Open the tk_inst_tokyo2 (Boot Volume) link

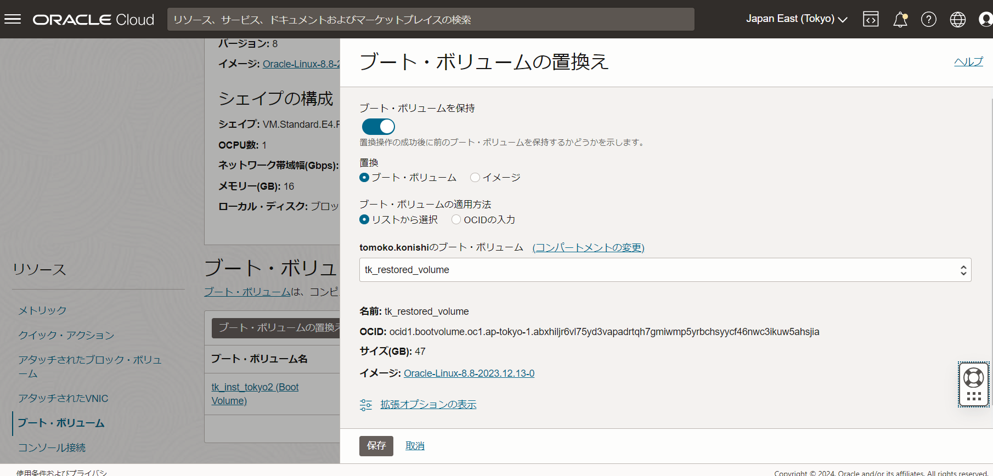click(255, 394)
